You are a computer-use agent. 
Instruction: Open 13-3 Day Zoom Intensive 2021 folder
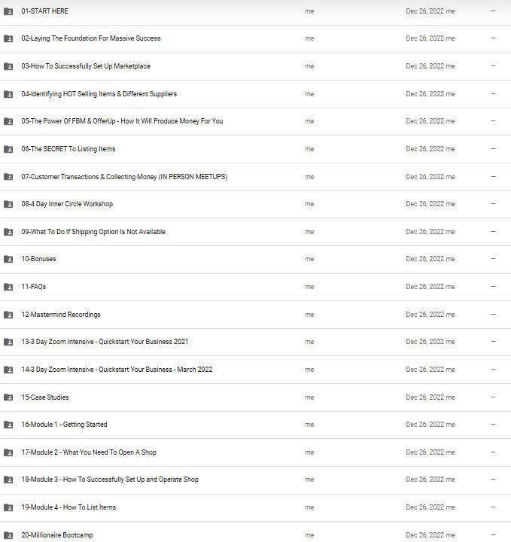click(255, 342)
